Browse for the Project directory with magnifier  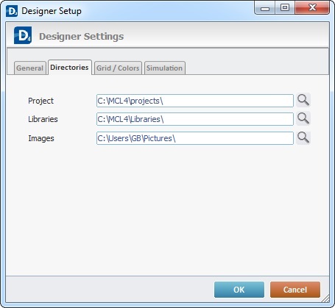[303, 100]
